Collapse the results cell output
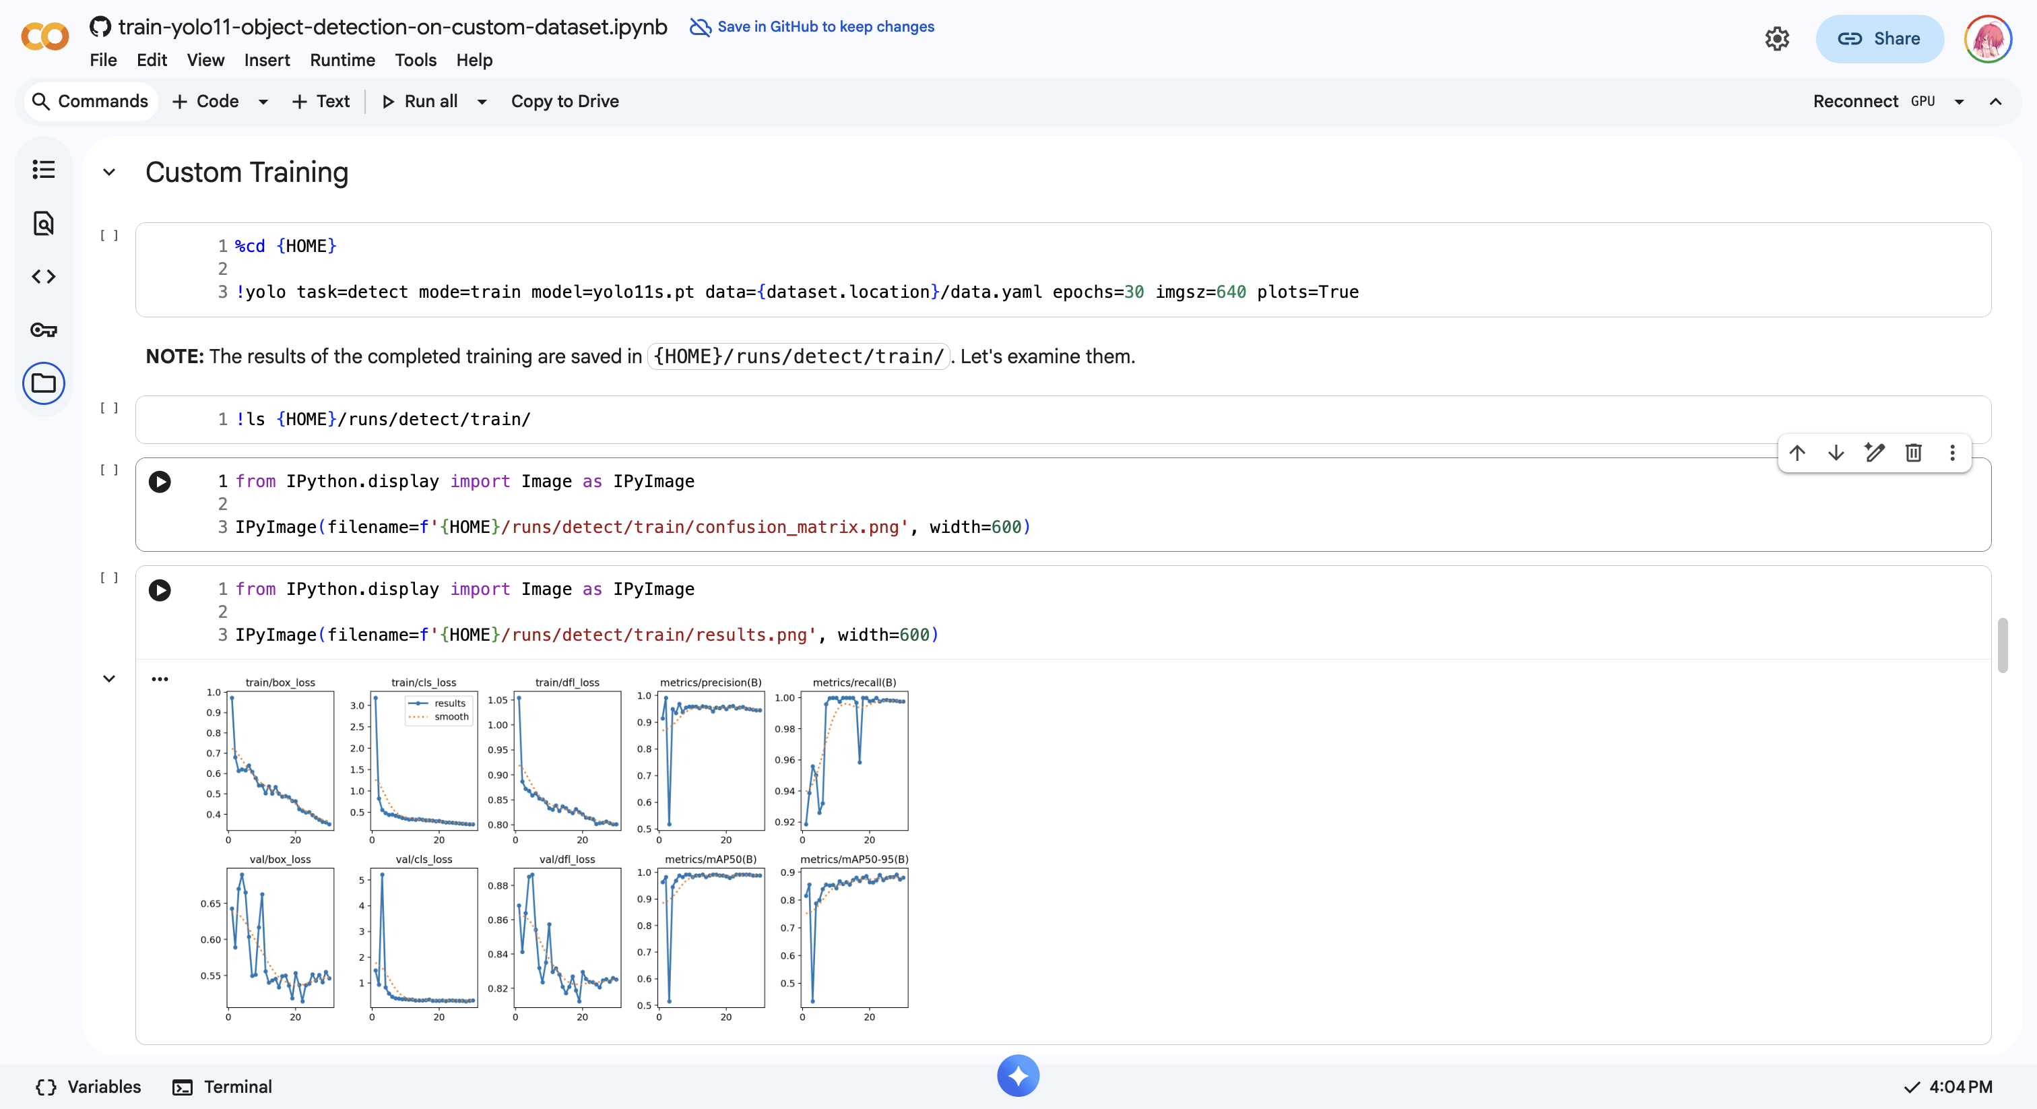Image resolution: width=2037 pixels, height=1109 pixels. [x=109, y=678]
